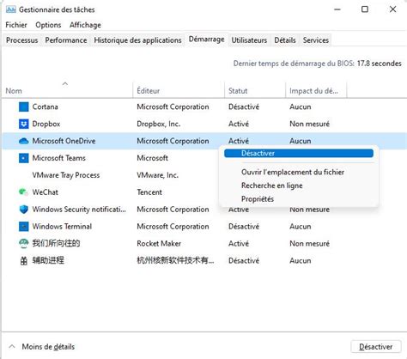Viewport: 407px width, 359px height.
Task: Switch to the Détails tab
Action: [285, 40]
